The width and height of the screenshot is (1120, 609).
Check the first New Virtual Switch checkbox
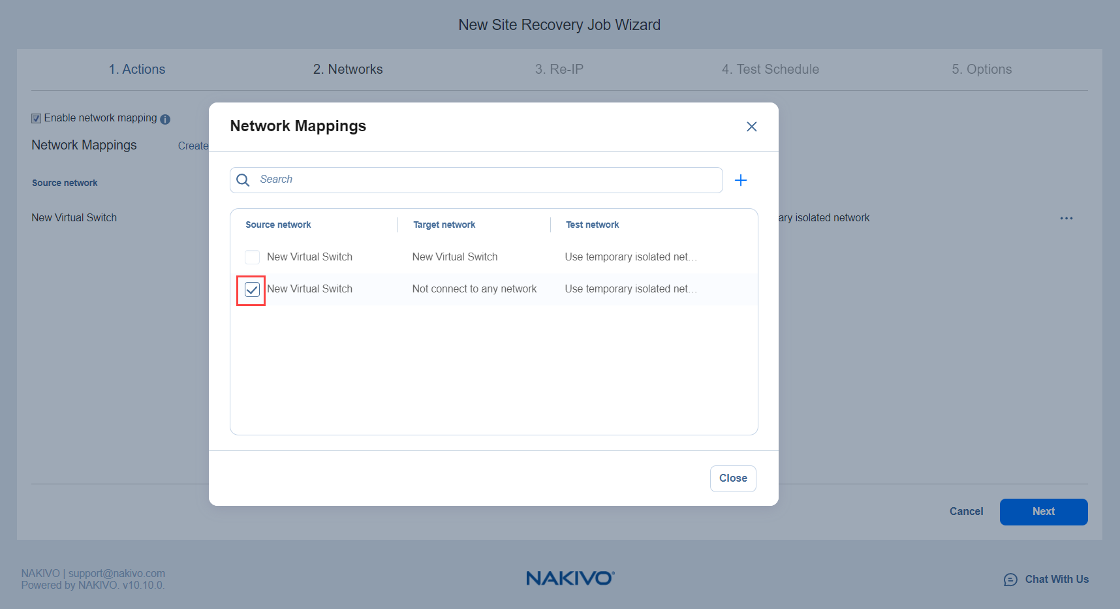click(x=252, y=257)
